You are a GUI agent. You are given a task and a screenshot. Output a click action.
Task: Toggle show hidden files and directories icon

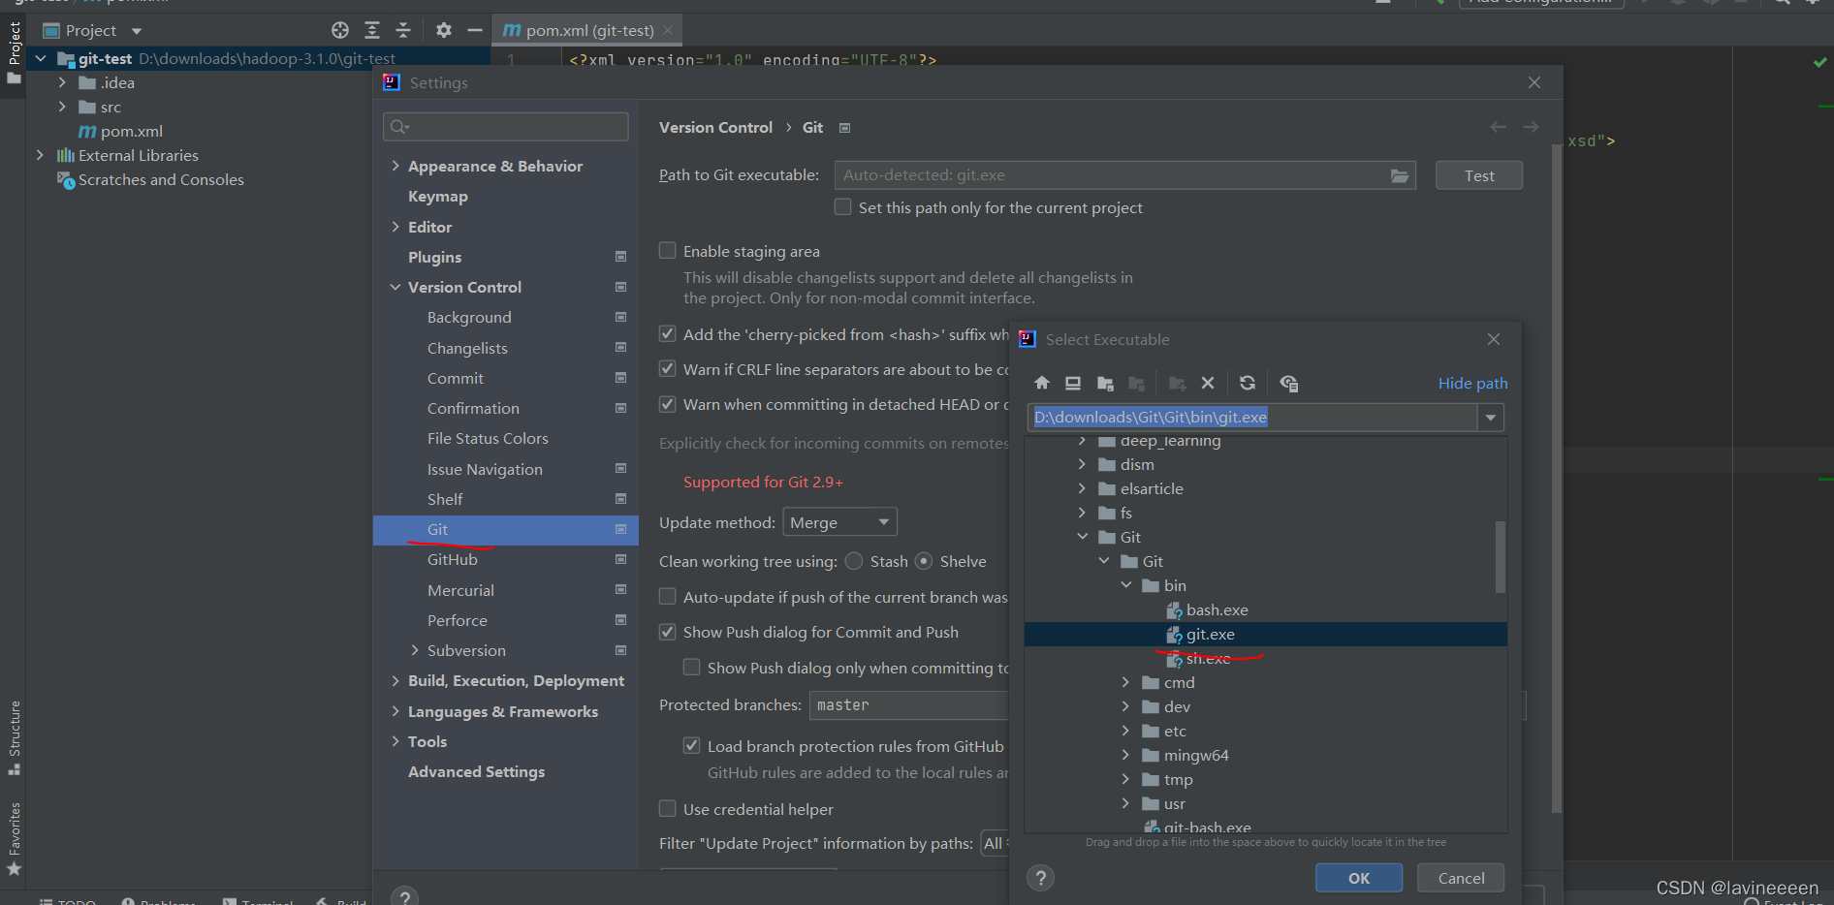pos(1289,384)
